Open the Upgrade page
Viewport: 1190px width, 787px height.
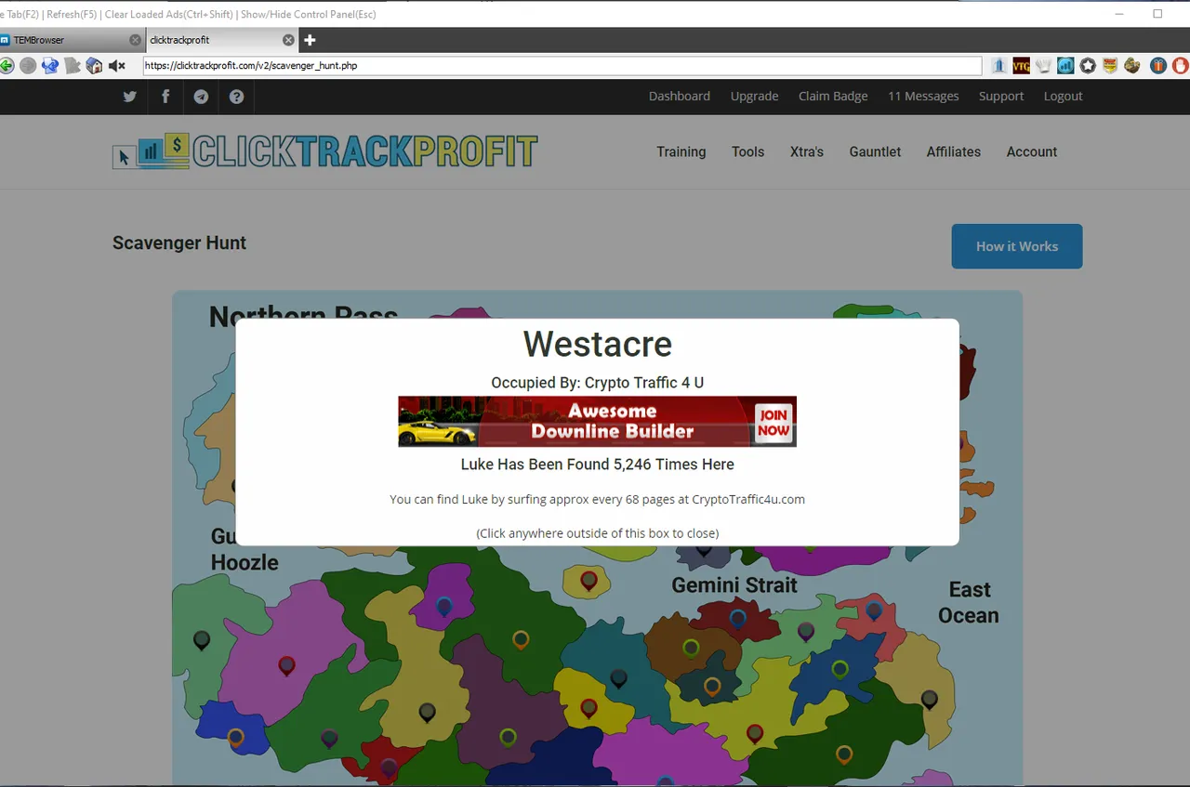click(754, 97)
